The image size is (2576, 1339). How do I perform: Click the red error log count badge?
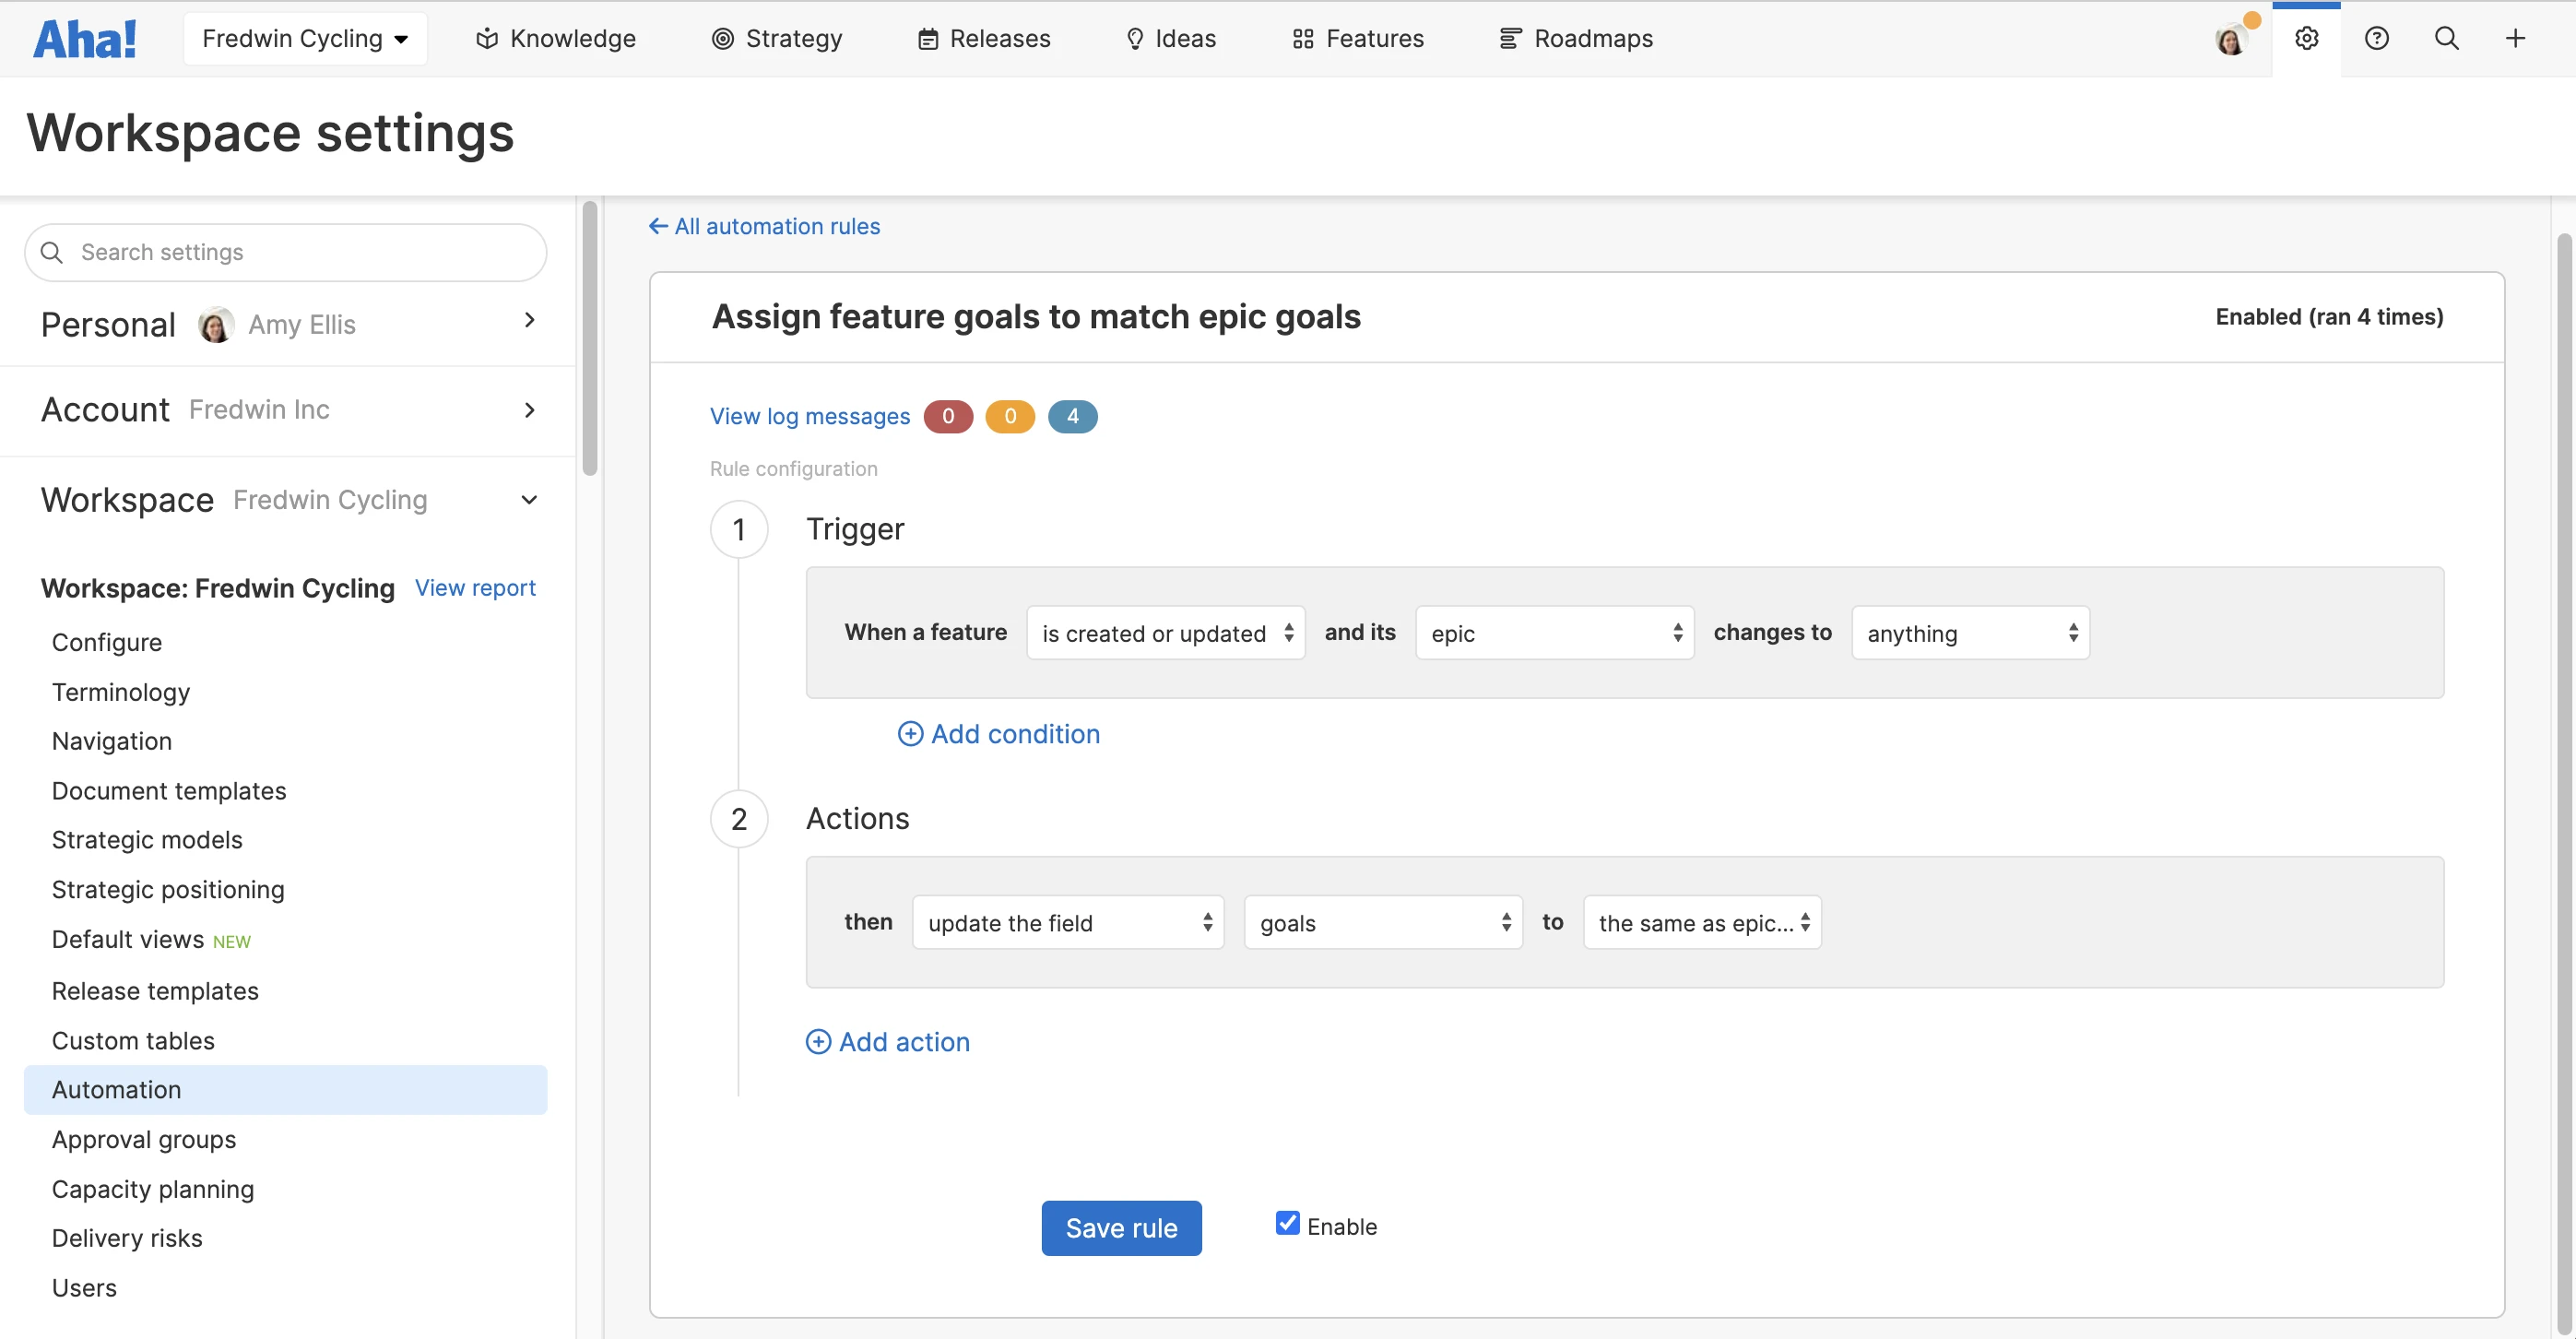[x=947, y=416]
